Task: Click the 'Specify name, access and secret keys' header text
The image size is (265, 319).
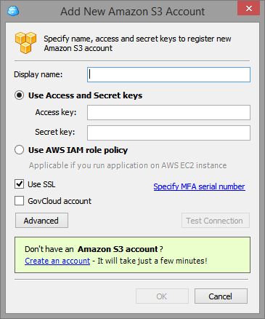Action: tap(137, 44)
